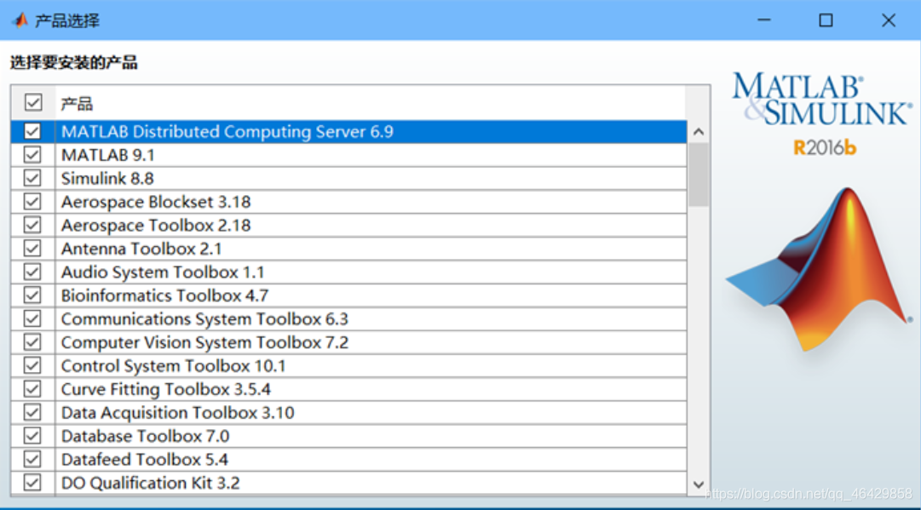
Task: Select MATLAB Distributed Computing Server 6.9 row text
Action: [227, 131]
